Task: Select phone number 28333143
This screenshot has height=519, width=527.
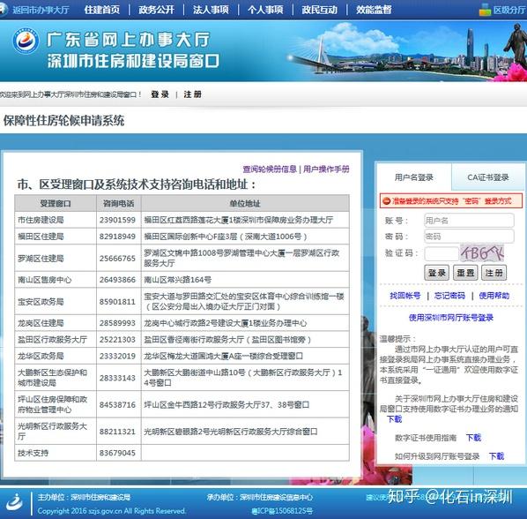Action: click(117, 378)
